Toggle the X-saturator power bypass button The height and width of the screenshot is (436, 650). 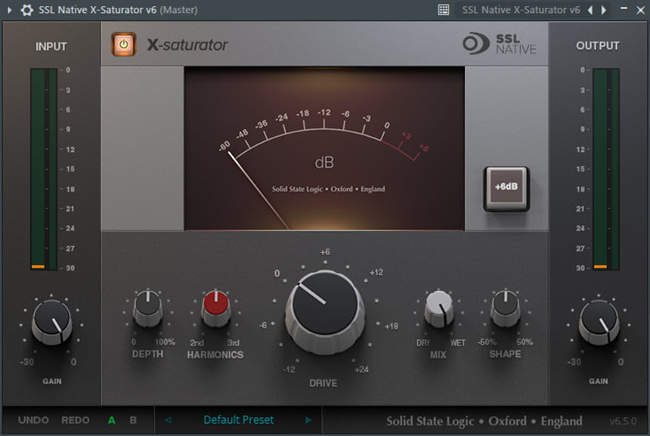pyautogui.click(x=123, y=44)
